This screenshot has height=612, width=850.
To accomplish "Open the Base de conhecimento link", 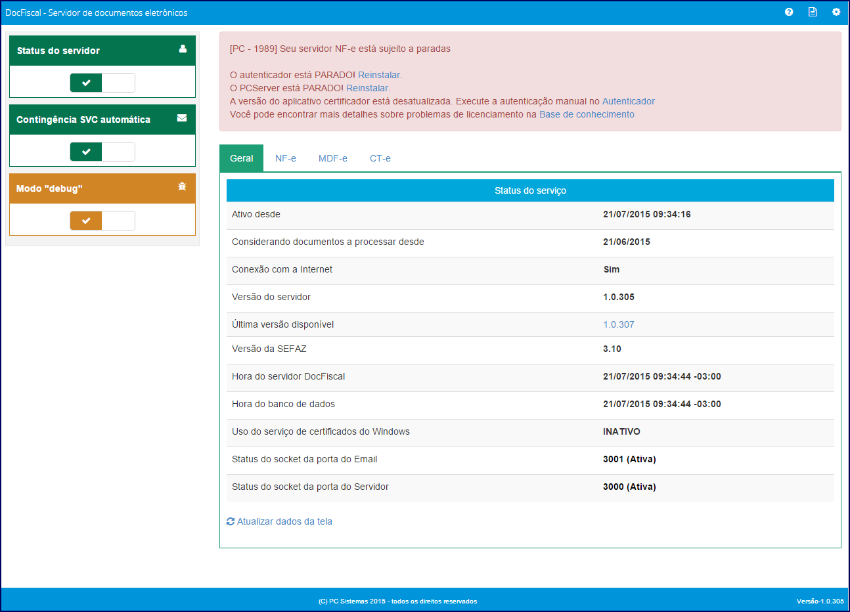I will [587, 114].
